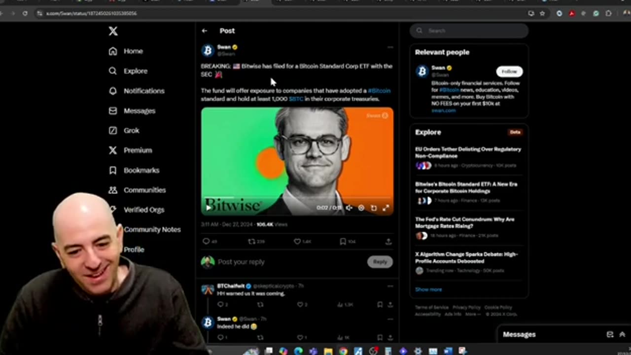Toggle video loop/replay control
631x355 pixels.
click(x=374, y=208)
